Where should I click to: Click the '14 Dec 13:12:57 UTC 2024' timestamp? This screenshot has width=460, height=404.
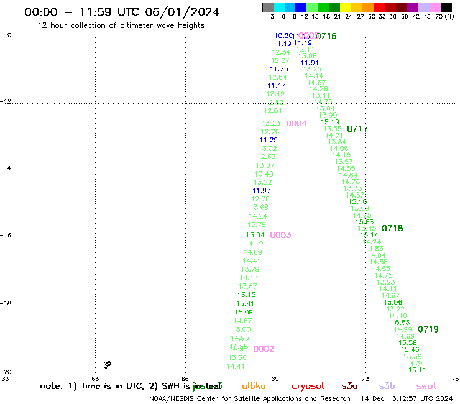407,399
